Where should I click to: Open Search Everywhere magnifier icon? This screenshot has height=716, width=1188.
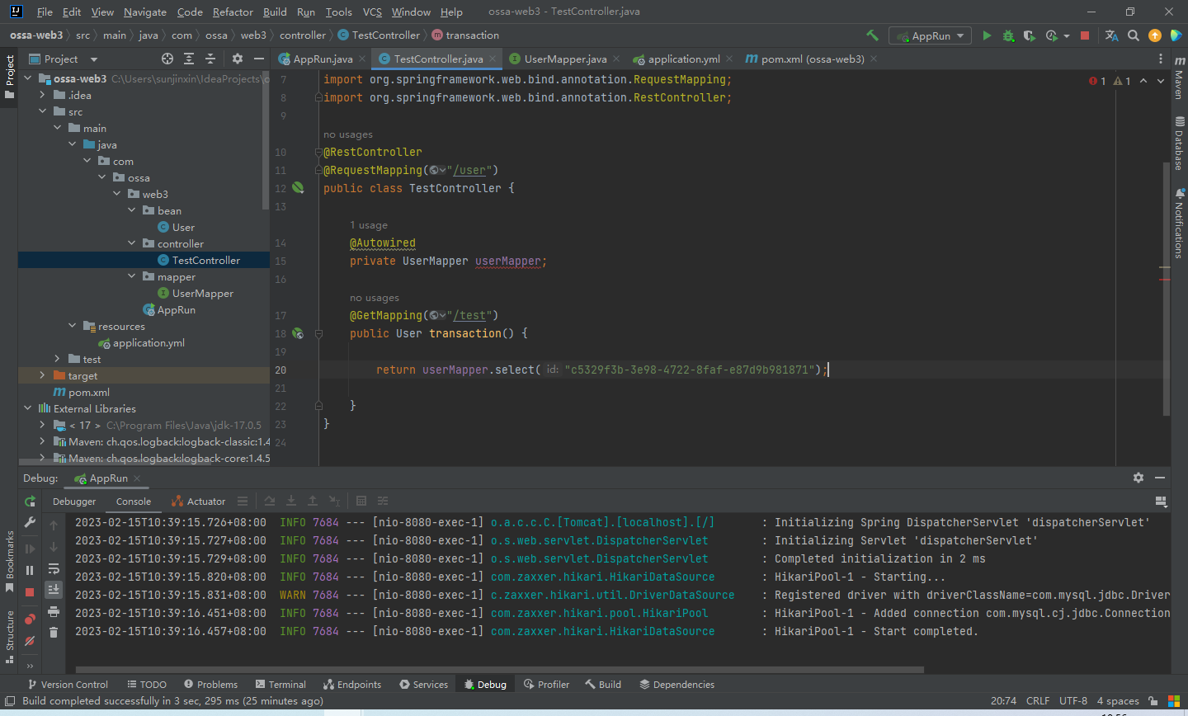[1134, 35]
